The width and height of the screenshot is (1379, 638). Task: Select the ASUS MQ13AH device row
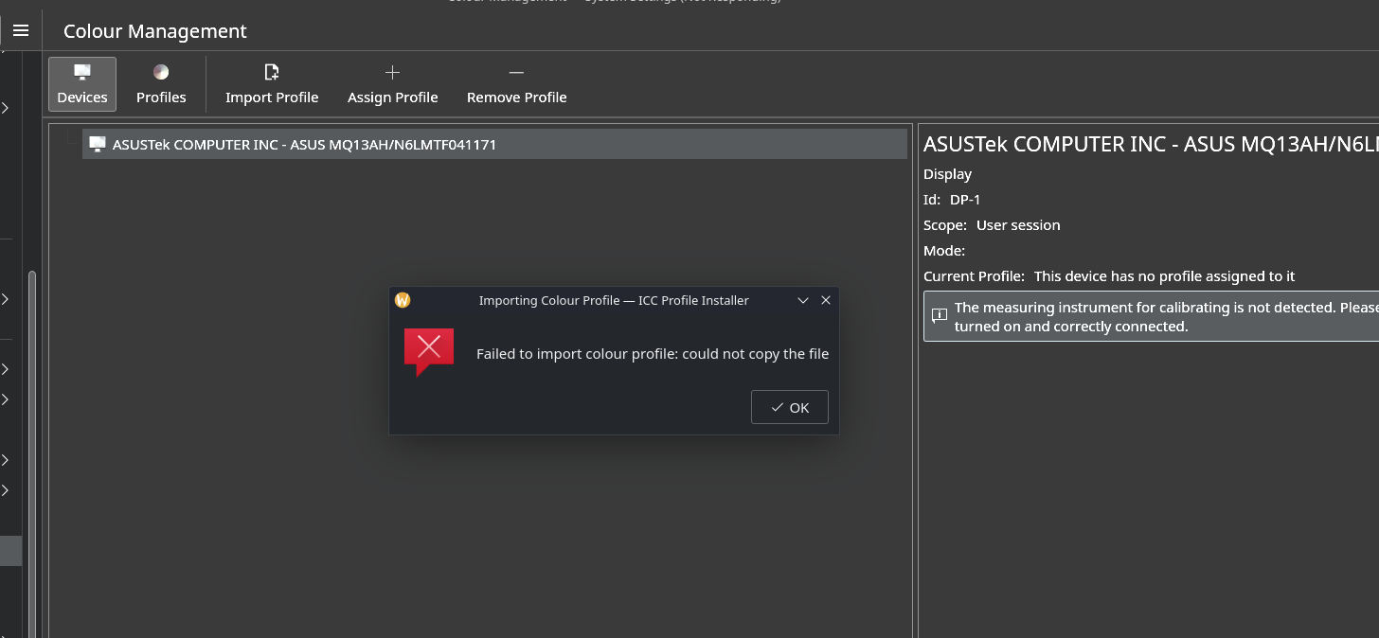494,144
